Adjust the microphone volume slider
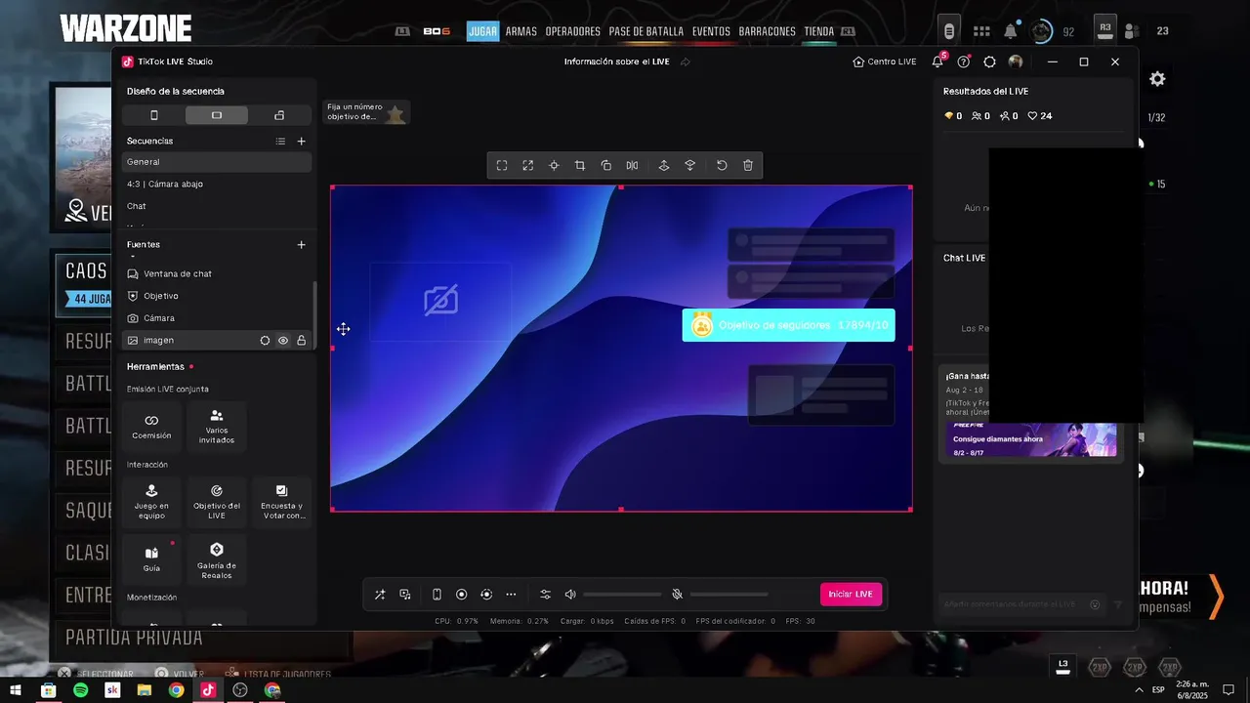Viewport: 1250px width, 703px height. [729, 595]
